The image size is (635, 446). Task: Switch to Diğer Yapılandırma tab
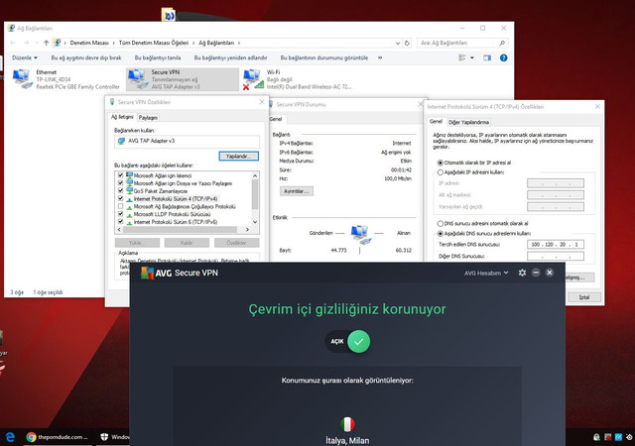pos(468,122)
